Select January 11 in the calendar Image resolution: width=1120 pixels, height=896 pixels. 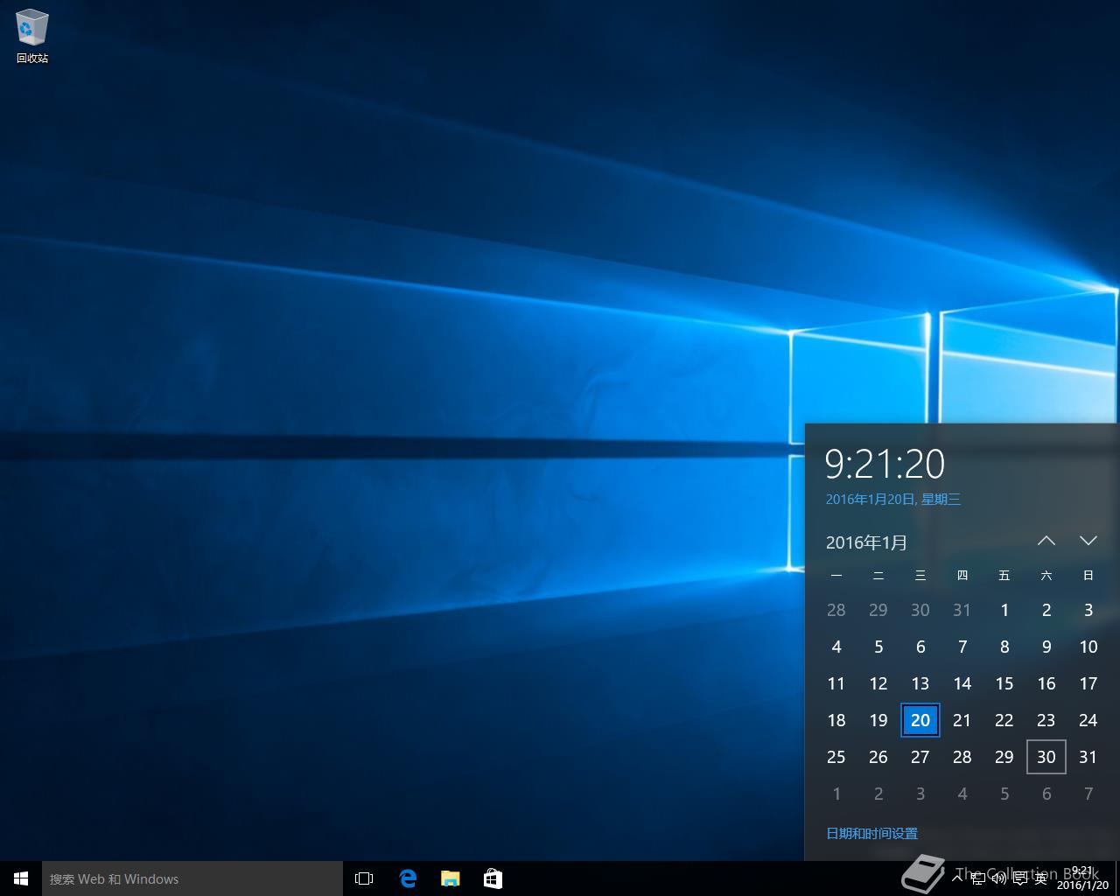click(836, 683)
